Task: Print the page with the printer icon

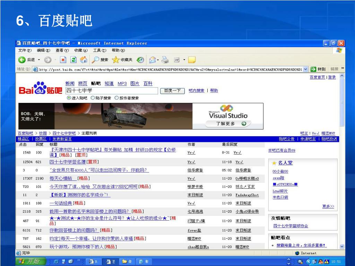Action: 165,60
